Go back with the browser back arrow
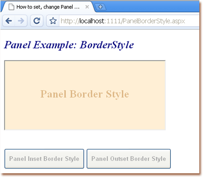This screenshot has width=204, height=177. coord(9,21)
